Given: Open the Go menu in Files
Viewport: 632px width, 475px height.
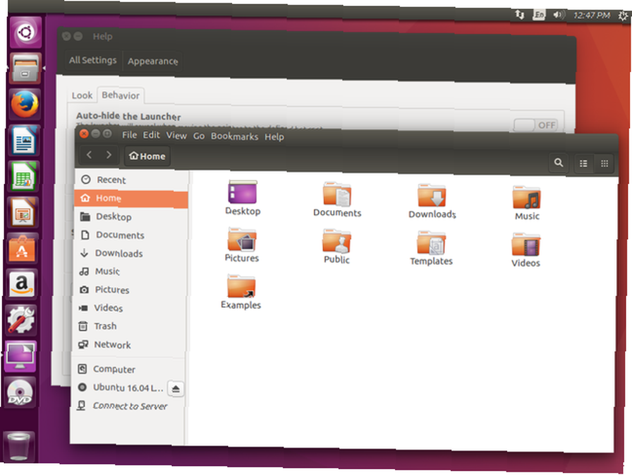Looking at the screenshot, I should click(x=198, y=136).
